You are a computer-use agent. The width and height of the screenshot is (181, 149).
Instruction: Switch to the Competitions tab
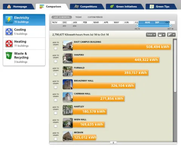click(x=87, y=6)
